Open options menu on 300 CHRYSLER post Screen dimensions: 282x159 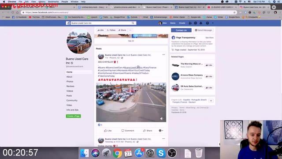(163, 55)
